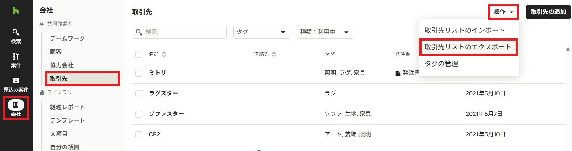The image size is (572, 151).
Task: Click the 取引先の追加 button
Action: pyautogui.click(x=548, y=12)
